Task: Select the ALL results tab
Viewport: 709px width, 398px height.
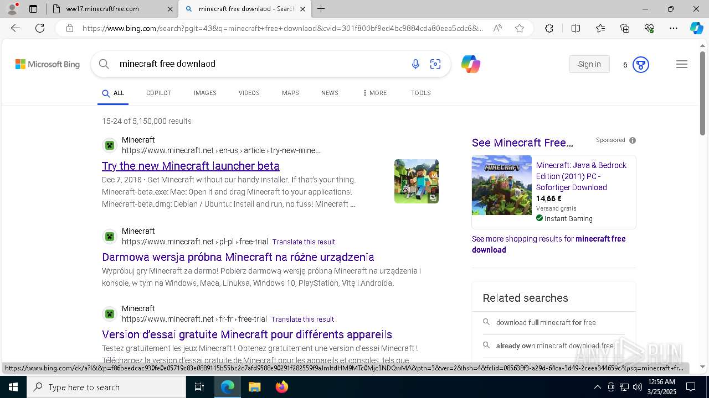Action: point(114,93)
